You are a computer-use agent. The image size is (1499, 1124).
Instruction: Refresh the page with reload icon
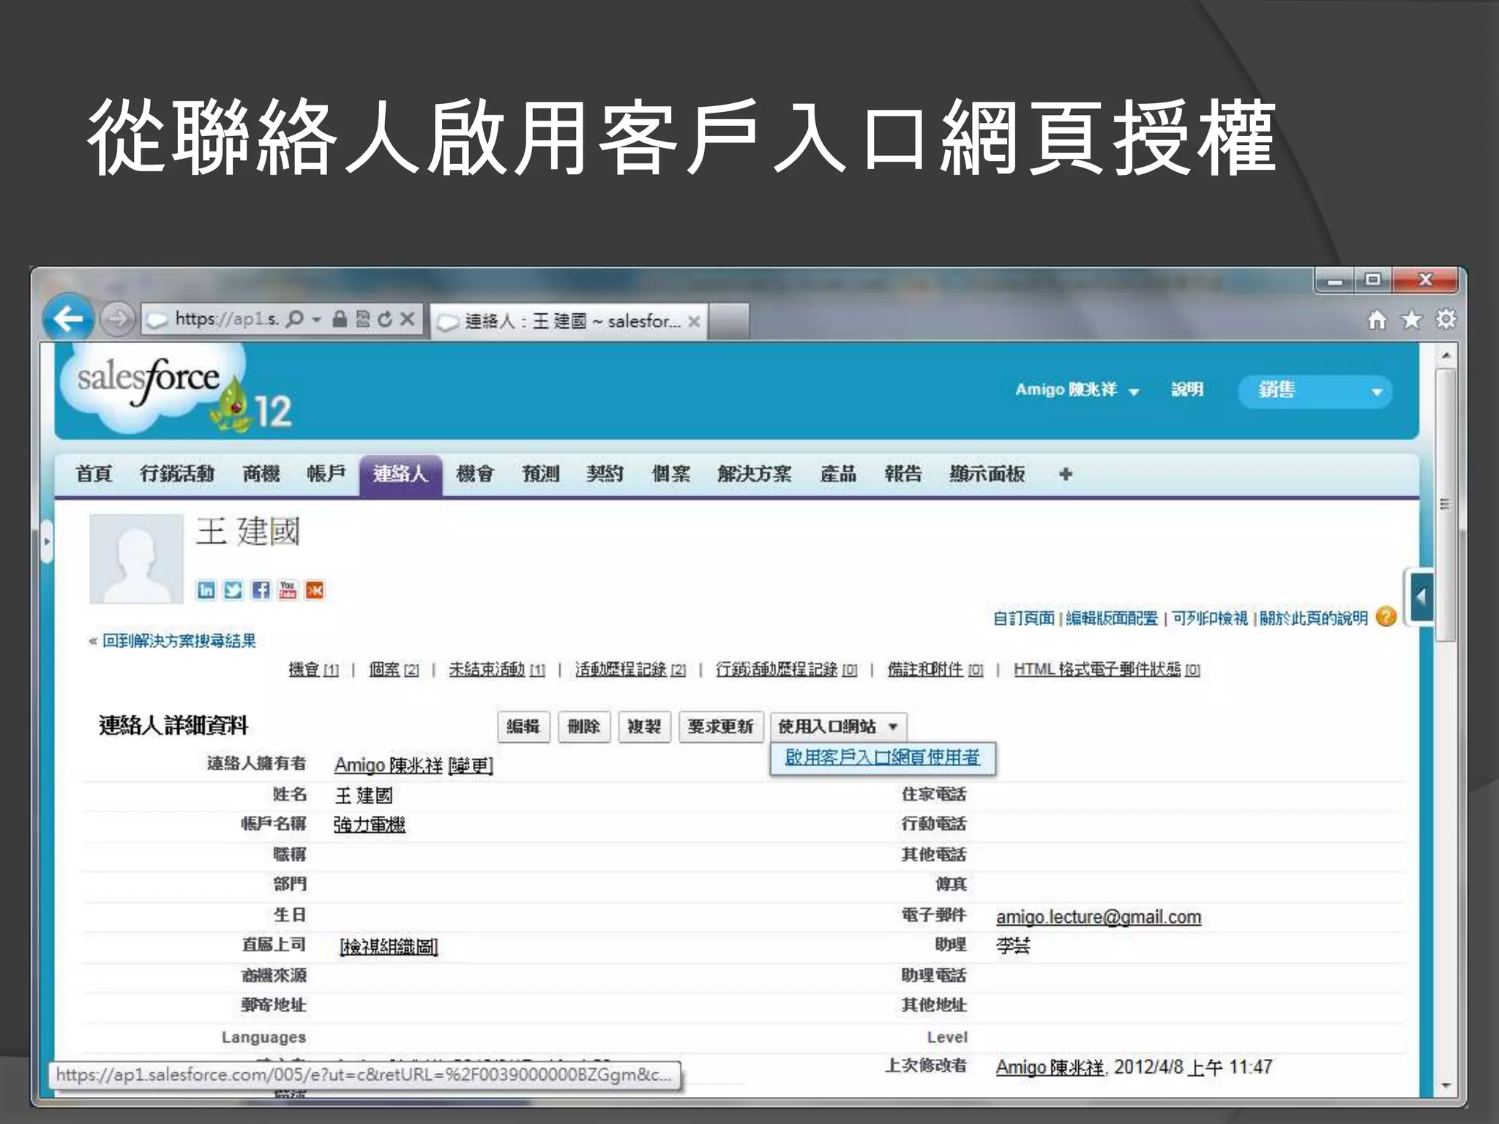click(x=385, y=319)
